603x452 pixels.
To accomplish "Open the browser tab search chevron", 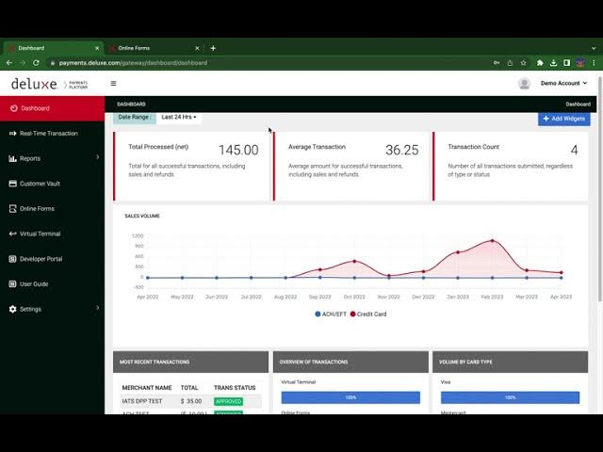I will coord(594,48).
